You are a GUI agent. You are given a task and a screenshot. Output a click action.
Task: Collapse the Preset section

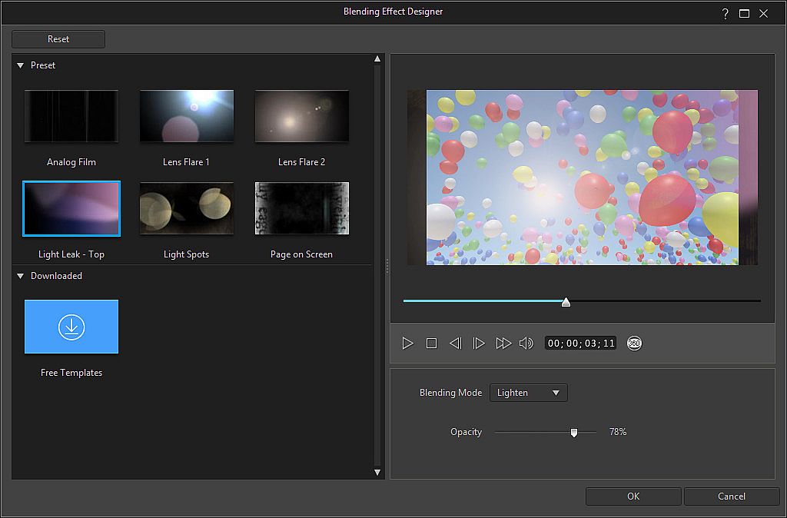(x=21, y=66)
